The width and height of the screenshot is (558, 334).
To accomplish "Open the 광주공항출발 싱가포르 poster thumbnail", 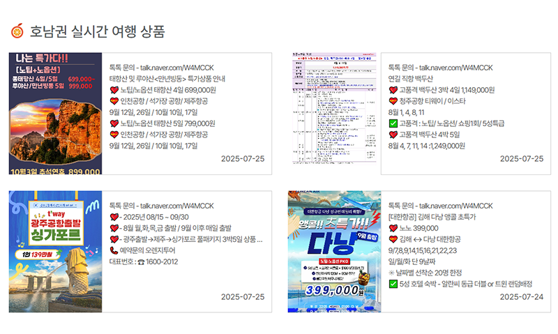I will pyautogui.click(x=56, y=252).
